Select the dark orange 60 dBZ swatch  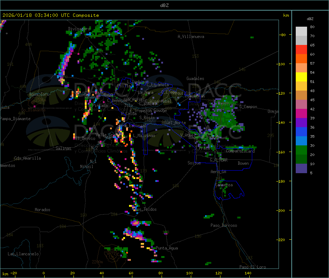coord(301,59)
